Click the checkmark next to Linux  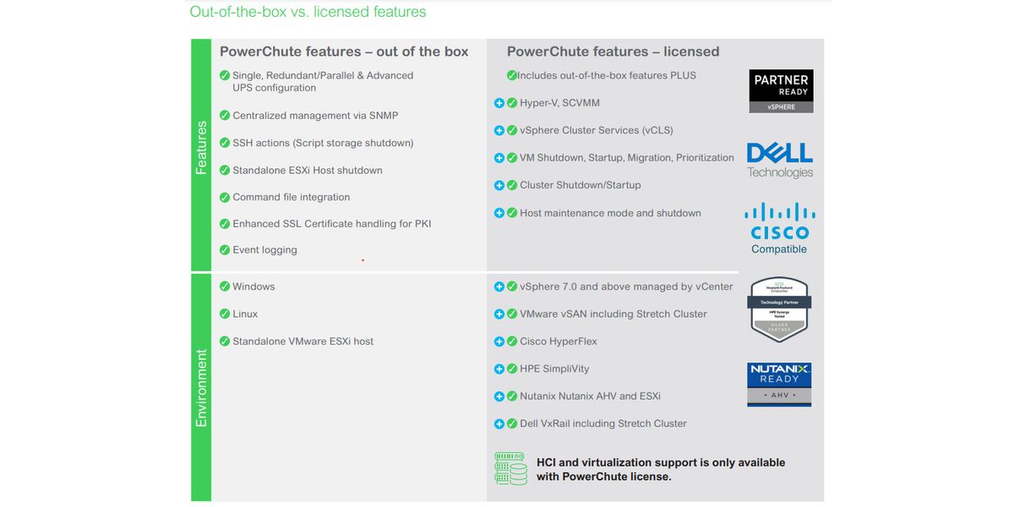pyautogui.click(x=225, y=313)
